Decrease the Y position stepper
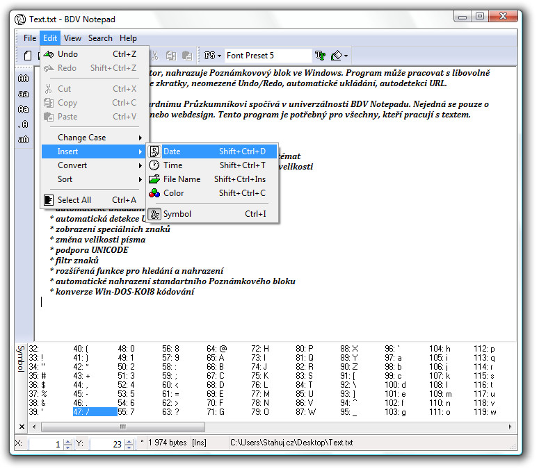 (129, 447)
